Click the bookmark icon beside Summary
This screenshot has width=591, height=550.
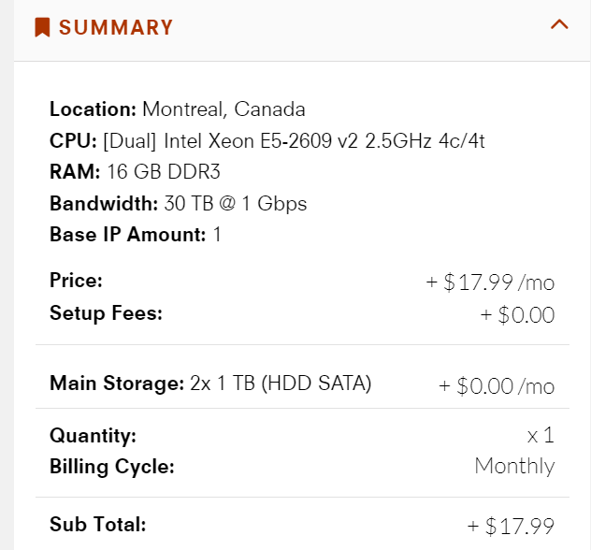(41, 27)
